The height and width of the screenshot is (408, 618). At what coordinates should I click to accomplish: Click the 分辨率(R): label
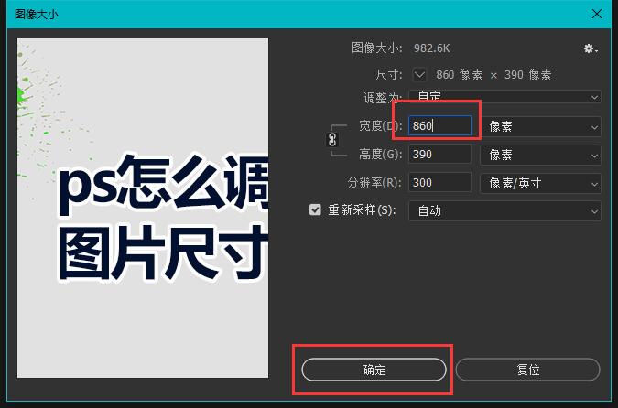coord(374,183)
